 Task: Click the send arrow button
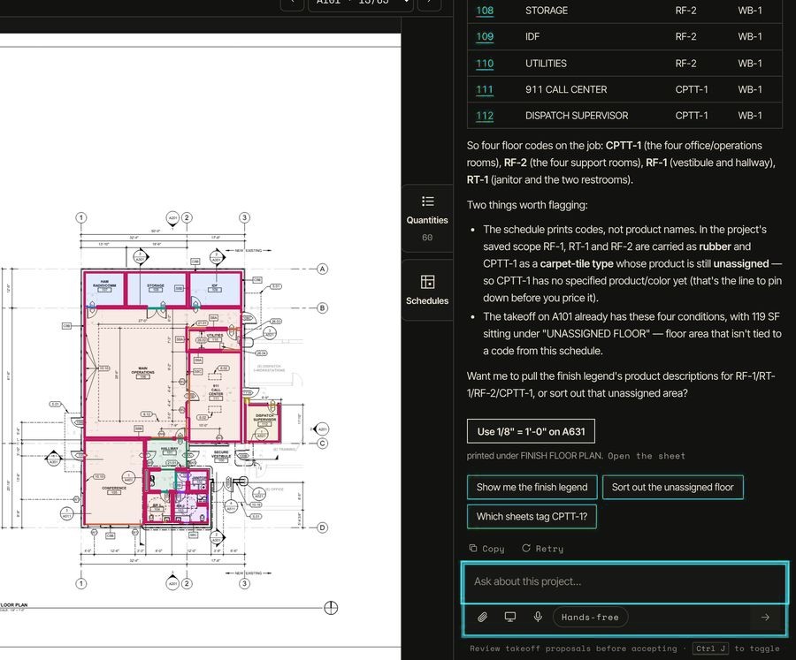[765, 617]
